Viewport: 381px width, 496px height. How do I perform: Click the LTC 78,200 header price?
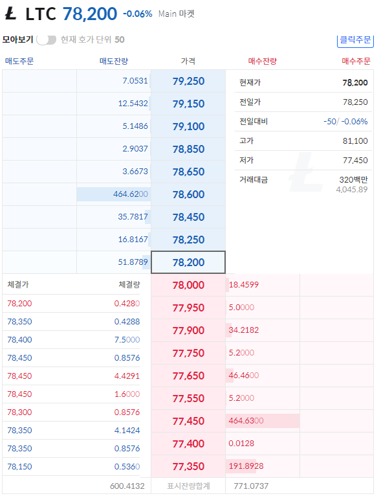click(90, 14)
